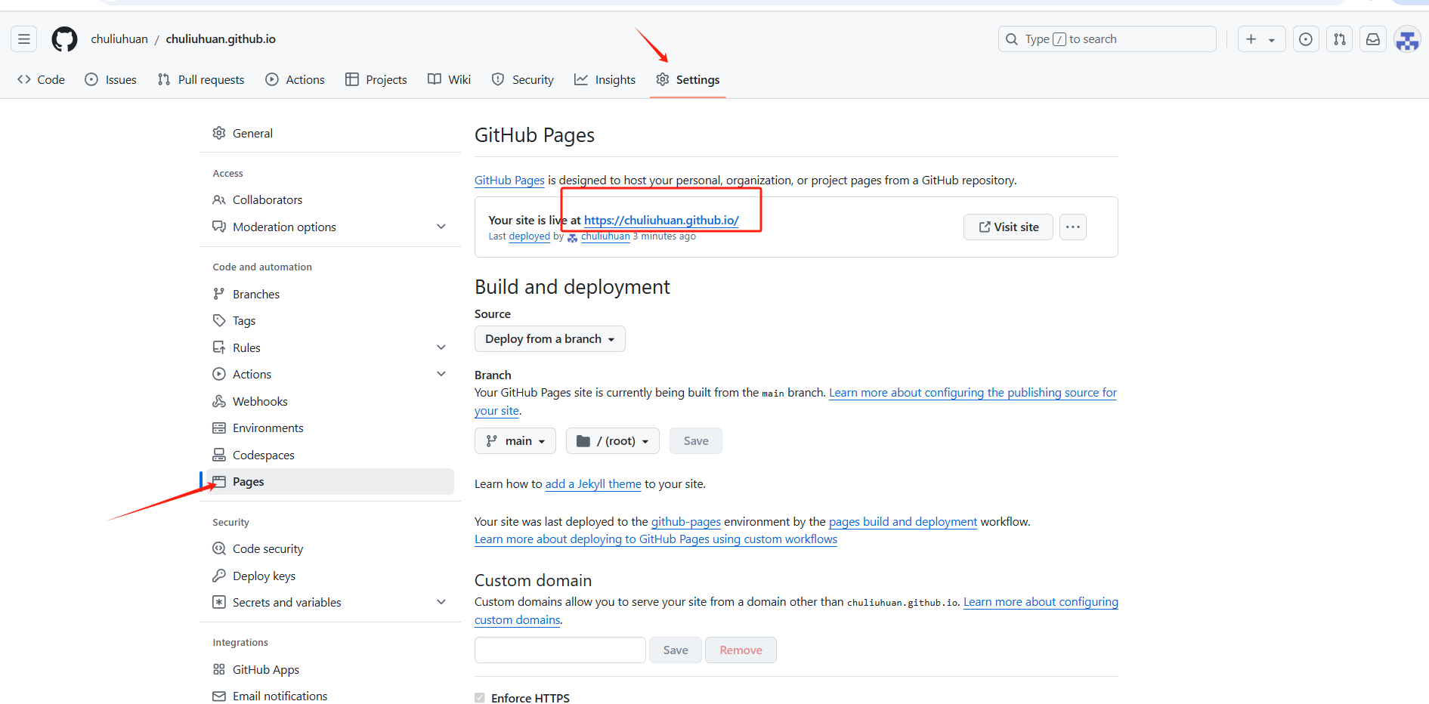Open Email notifications settings
Screen dimensions: 1429x704
click(x=330, y=696)
